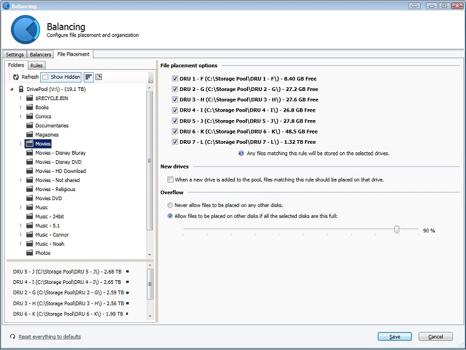Switch to the Balancers tab
Image resolution: width=466 pixels, height=350 pixels.
tap(41, 55)
